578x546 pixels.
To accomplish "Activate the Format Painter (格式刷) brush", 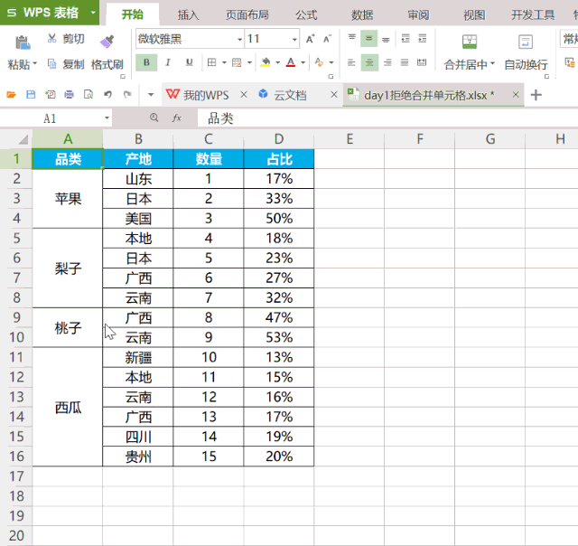I will click(x=107, y=42).
